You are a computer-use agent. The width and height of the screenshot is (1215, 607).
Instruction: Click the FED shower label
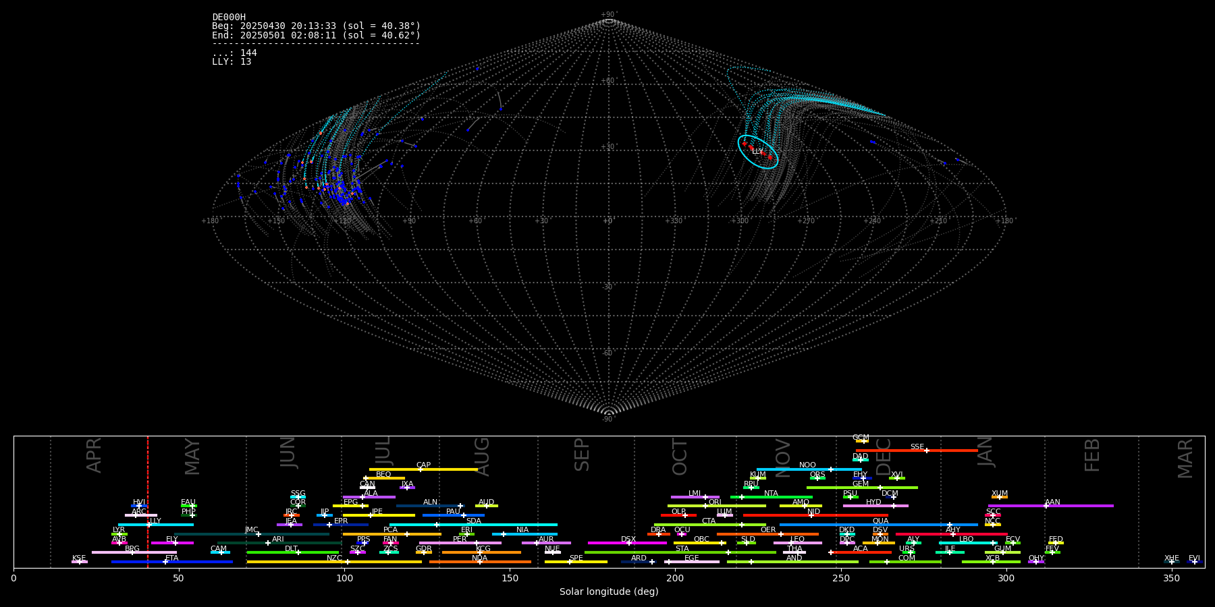1056,540
